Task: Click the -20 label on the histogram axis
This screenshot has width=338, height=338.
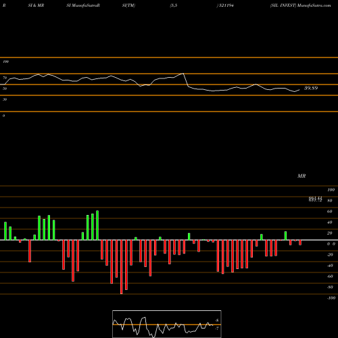Action: [x=330, y=255]
